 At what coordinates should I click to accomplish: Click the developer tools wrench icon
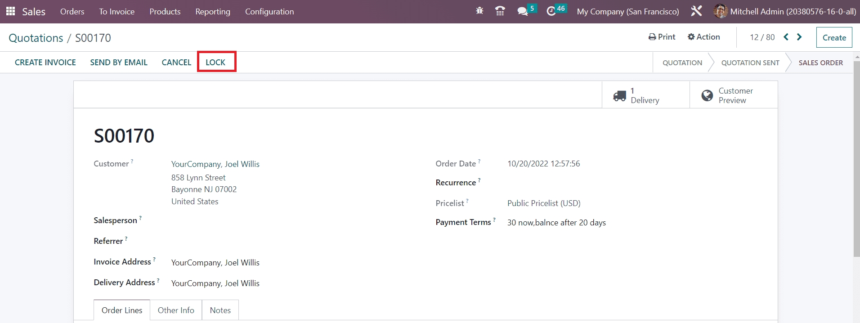click(696, 11)
